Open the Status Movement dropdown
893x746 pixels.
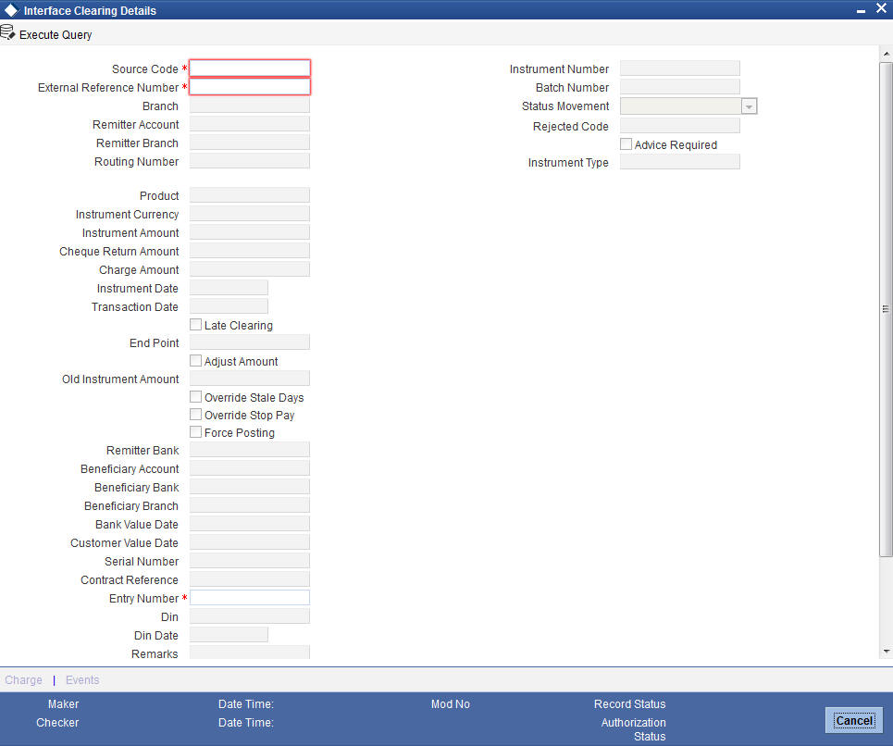point(749,106)
